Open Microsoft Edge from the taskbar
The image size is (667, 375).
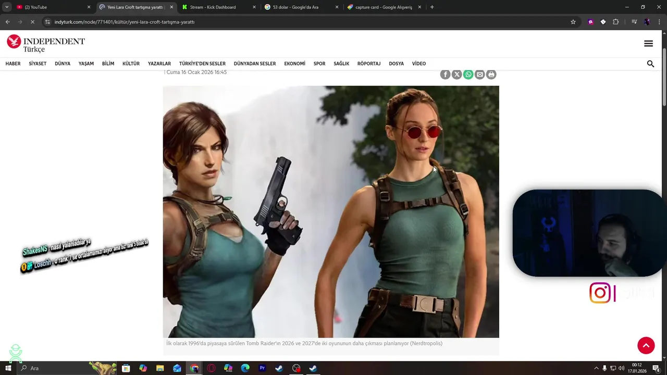[245, 368]
